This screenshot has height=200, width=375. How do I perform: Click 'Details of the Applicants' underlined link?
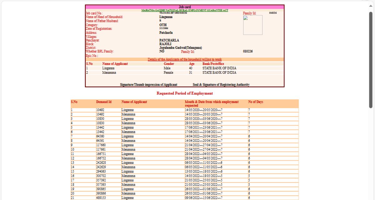click(x=185, y=59)
